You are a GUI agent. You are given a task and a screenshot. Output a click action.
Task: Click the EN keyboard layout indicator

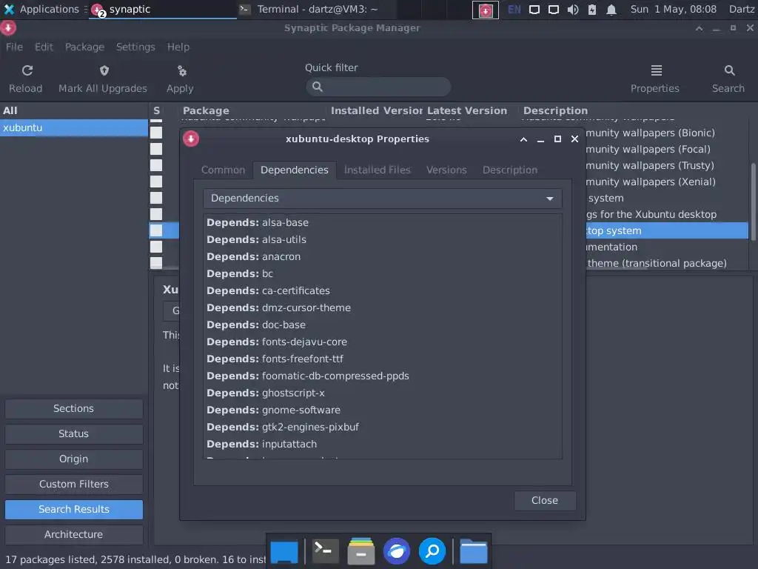coord(514,9)
